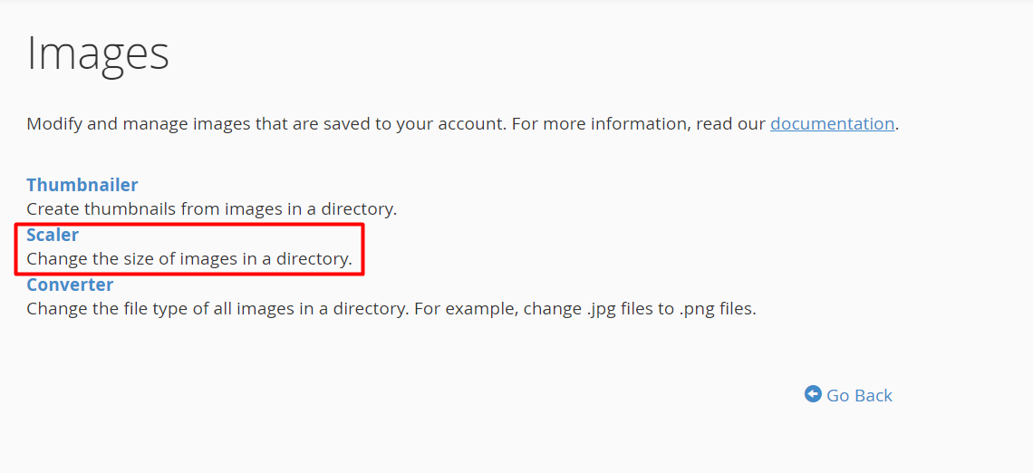Click the 'Change the file type' description
This screenshot has width=1033, height=473.
coord(391,308)
